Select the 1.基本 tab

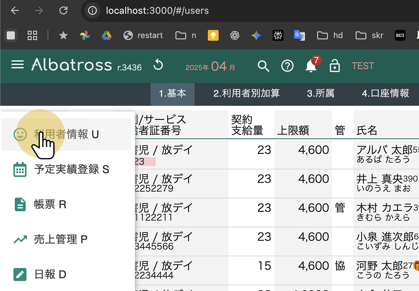[172, 93]
